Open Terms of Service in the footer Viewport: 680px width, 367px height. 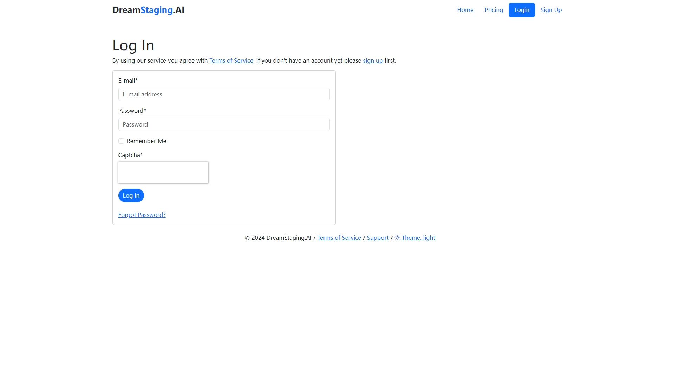(339, 238)
